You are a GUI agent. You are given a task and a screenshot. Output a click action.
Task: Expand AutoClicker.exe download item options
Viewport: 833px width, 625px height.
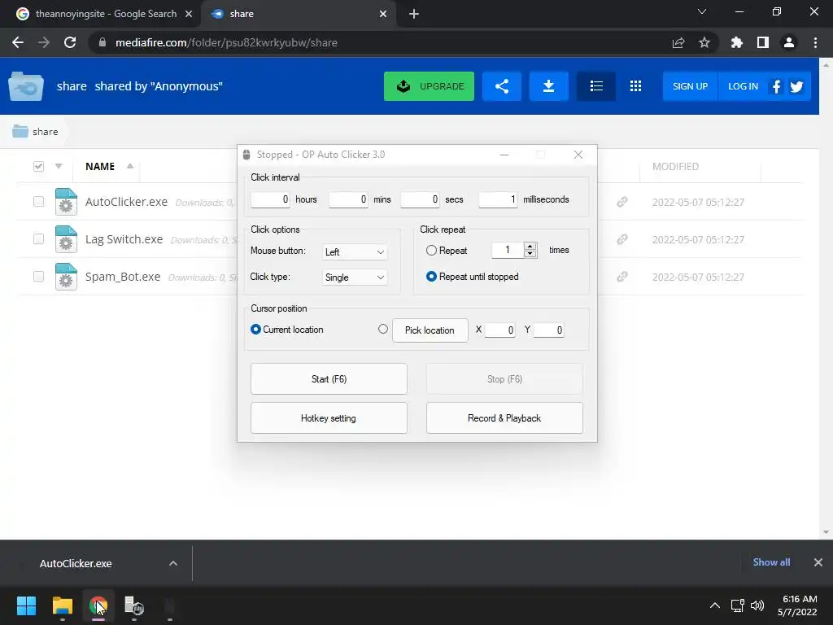(x=173, y=563)
